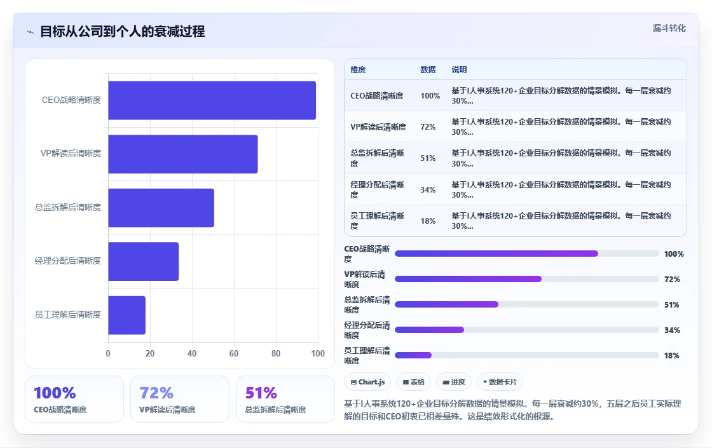
Task: Click the VP解读后清晰度 72% progress bar
Action: [527, 279]
